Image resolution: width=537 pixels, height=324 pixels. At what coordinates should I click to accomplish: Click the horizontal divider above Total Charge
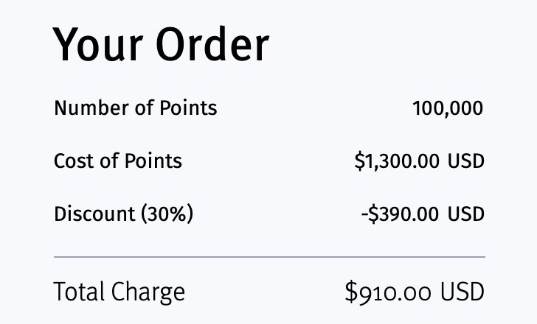(x=269, y=257)
